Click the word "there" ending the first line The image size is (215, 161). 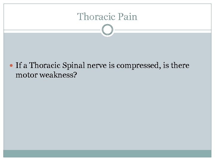[x=180, y=65]
